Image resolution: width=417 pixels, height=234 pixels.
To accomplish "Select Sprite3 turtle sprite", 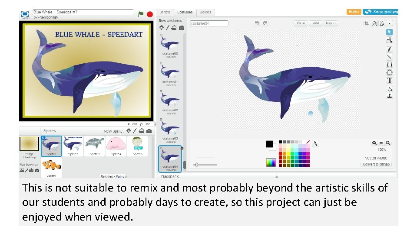I will point(94,146).
